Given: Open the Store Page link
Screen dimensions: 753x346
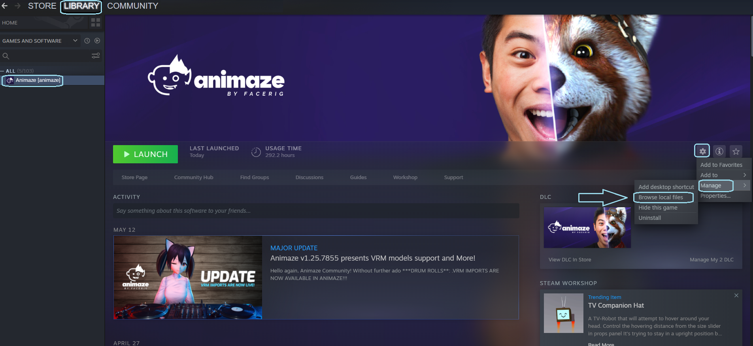Looking at the screenshot, I should tap(134, 177).
